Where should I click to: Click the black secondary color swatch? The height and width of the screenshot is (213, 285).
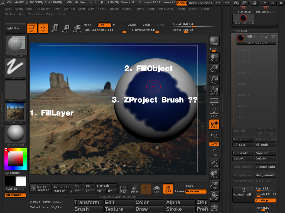click(x=10, y=181)
